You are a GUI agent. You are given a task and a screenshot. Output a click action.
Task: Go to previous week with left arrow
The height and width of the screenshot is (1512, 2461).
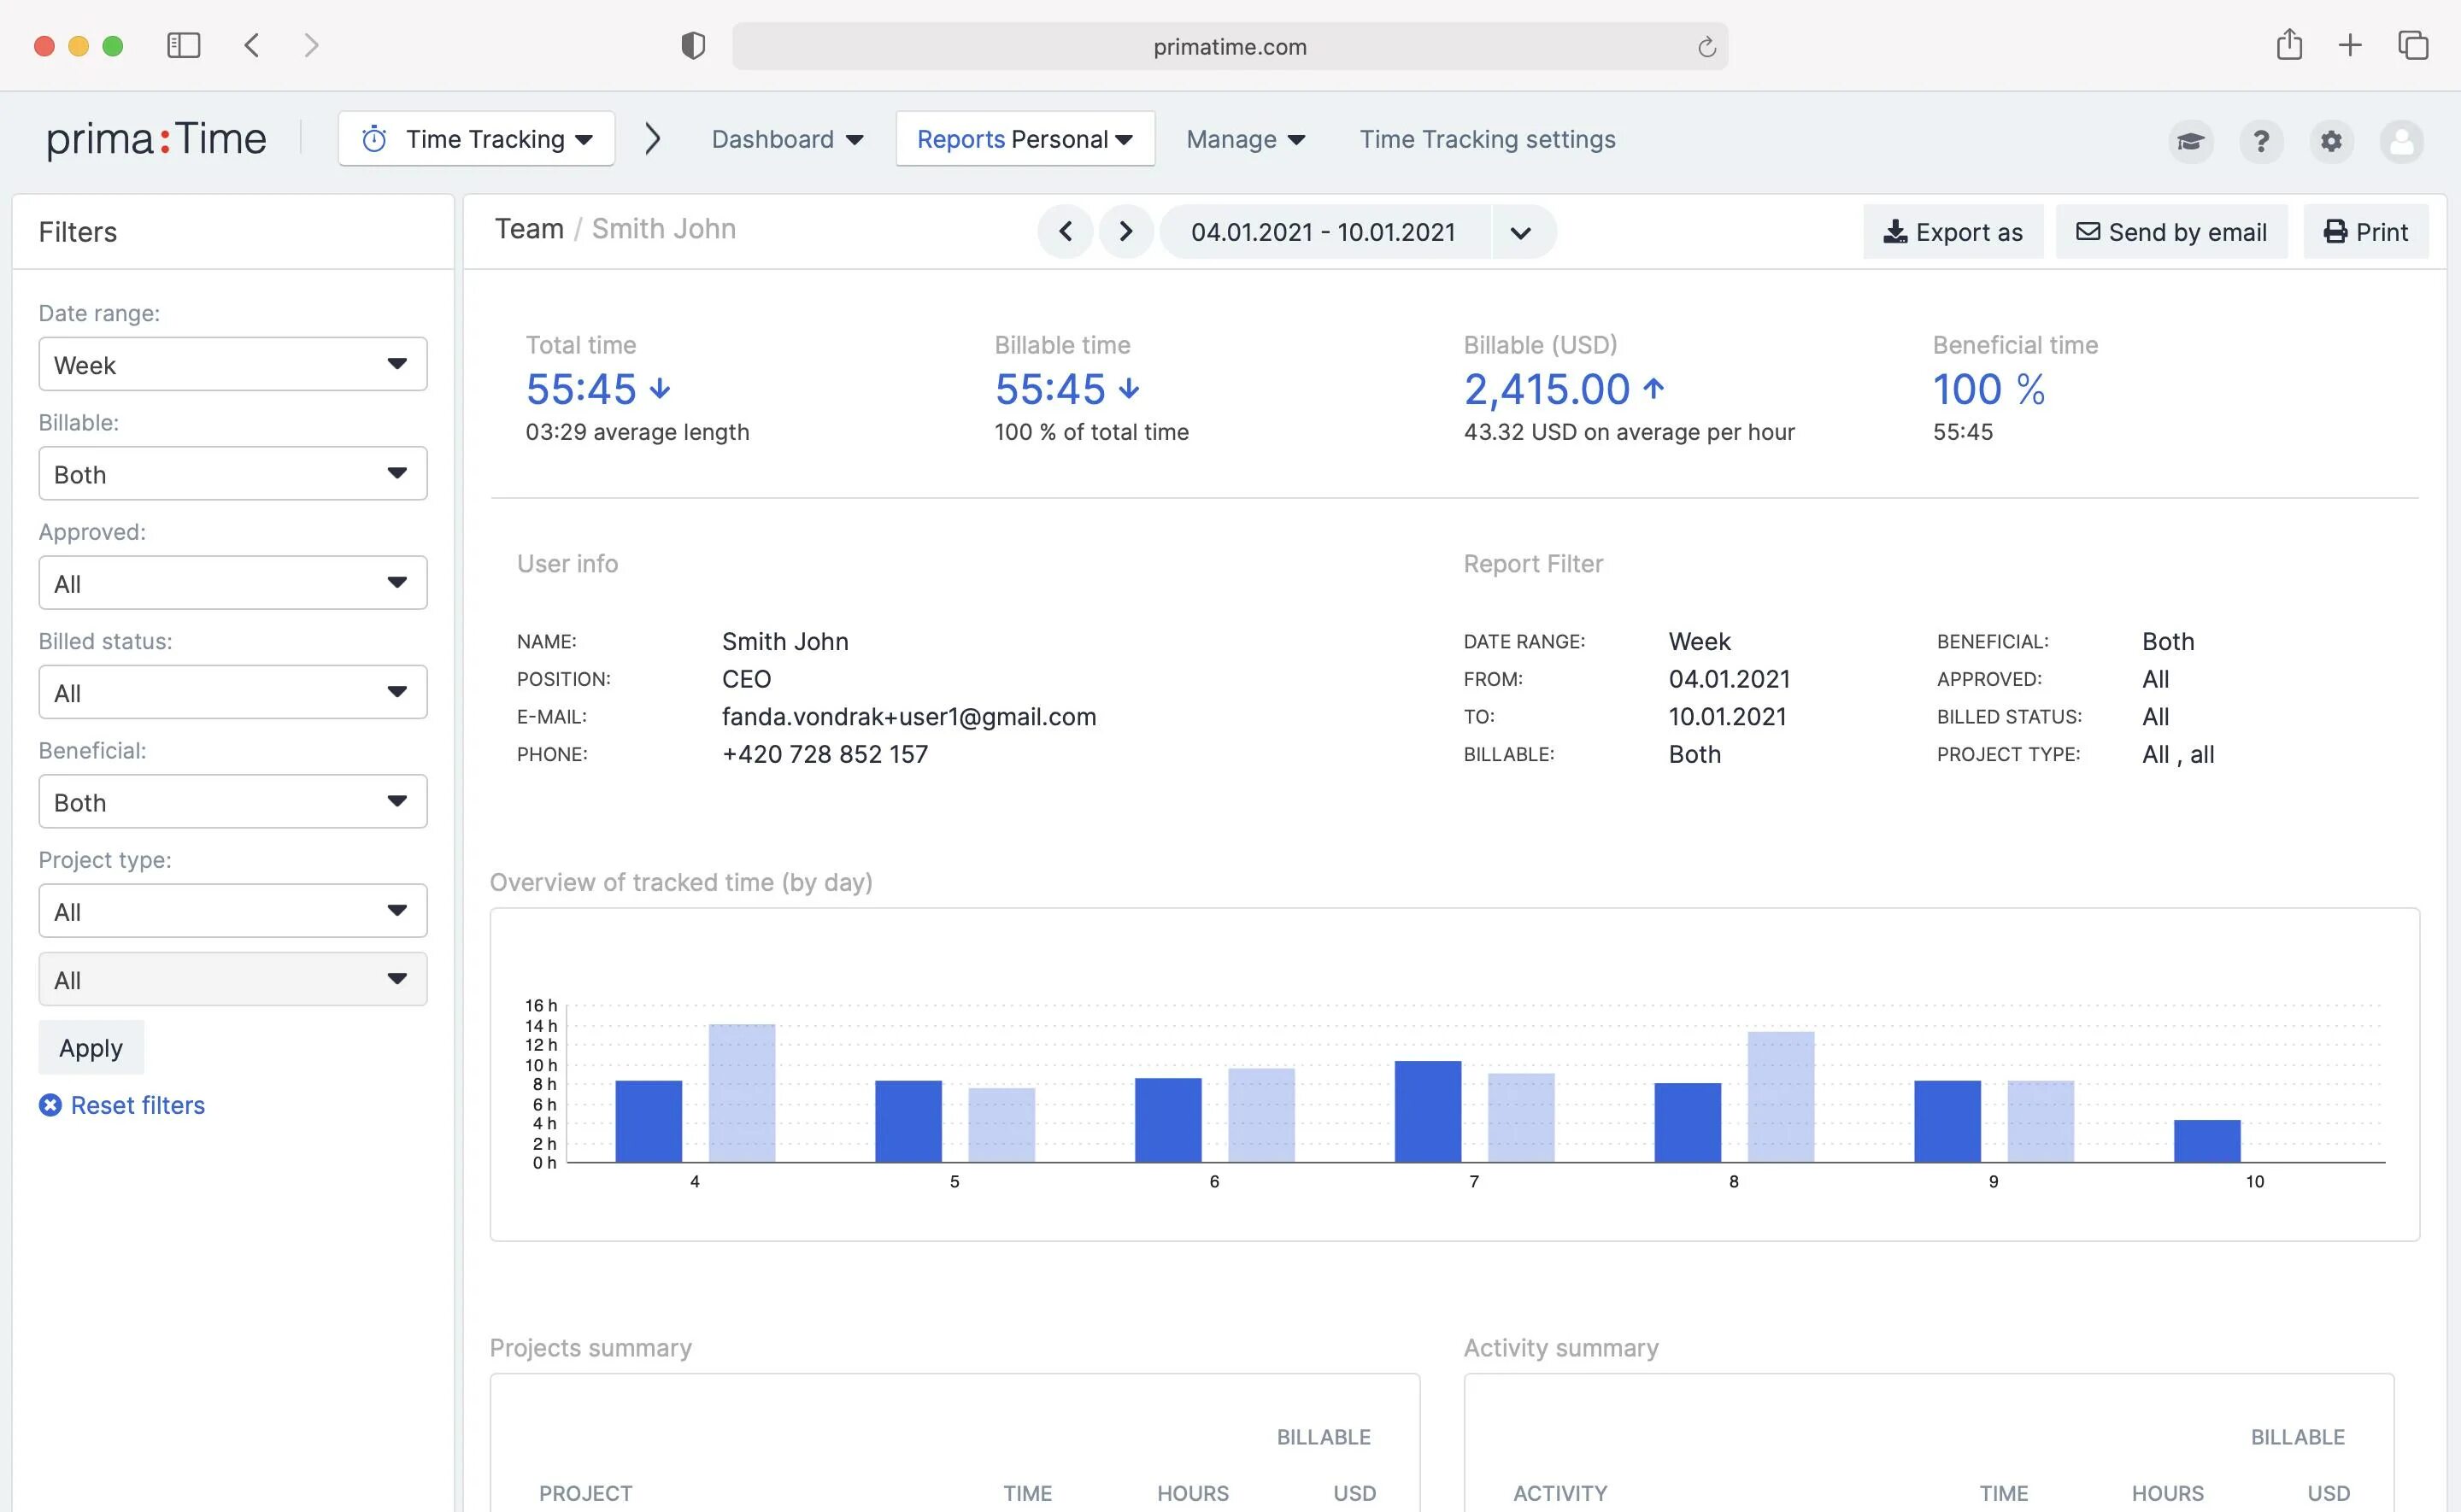[1065, 232]
